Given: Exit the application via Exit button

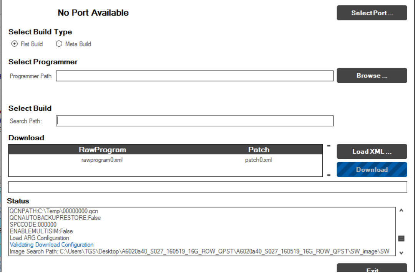Looking at the screenshot, I should (x=372, y=270).
